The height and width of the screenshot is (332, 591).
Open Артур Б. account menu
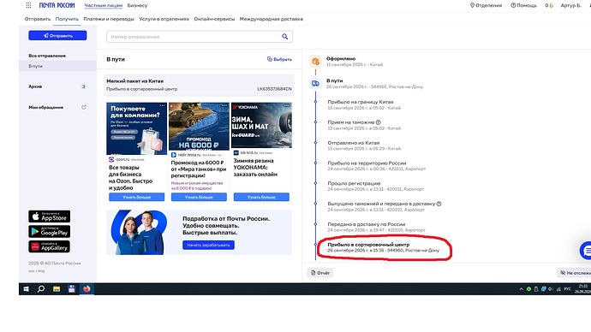pyautogui.click(x=570, y=5)
